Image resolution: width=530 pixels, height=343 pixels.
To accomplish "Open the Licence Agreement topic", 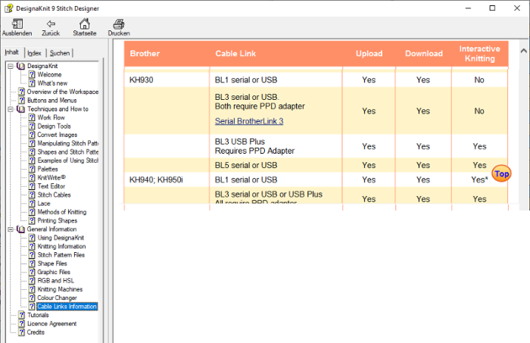I will (51, 323).
